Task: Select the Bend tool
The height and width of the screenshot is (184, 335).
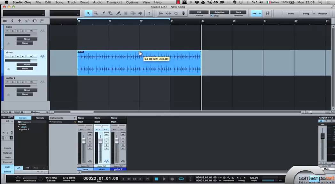Action: pos(133,13)
